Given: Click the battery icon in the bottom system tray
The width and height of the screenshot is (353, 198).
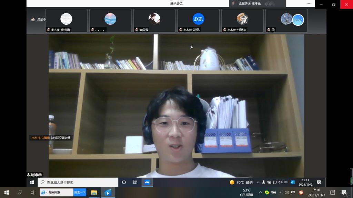Looking at the screenshot, I should click(x=273, y=192).
